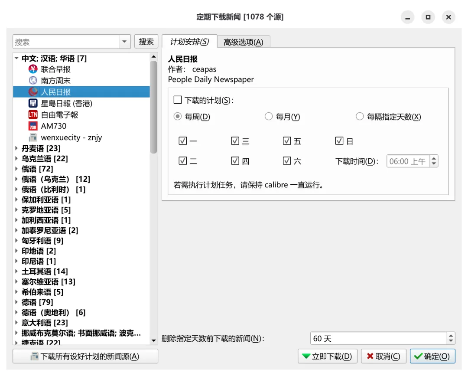The height and width of the screenshot is (376, 468).
Task: Select the 俄语（乌克兰） [12] row
Action: [81, 179]
